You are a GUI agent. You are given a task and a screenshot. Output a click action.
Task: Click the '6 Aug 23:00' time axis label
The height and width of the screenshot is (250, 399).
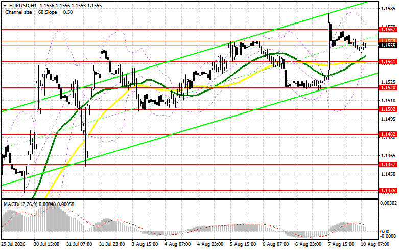(309, 244)
